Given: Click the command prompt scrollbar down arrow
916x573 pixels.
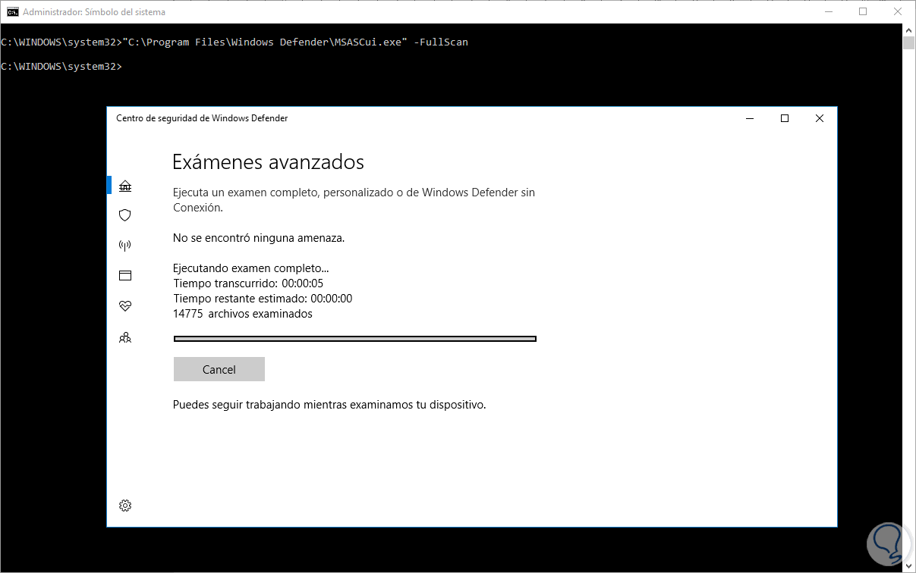Looking at the screenshot, I should click(908, 566).
